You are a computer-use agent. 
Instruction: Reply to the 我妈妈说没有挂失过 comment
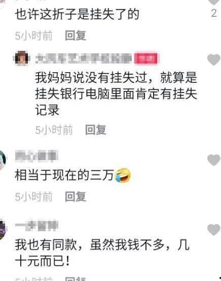(x=96, y=130)
